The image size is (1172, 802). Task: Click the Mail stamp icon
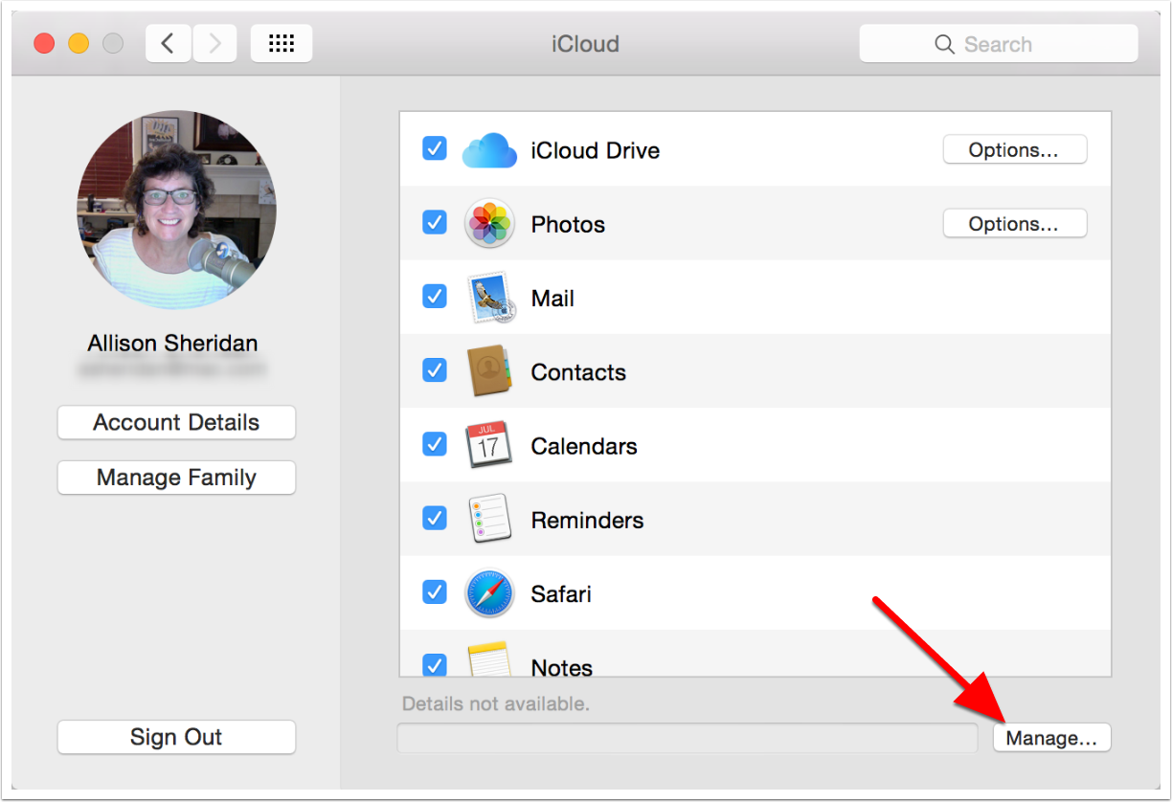pos(489,298)
